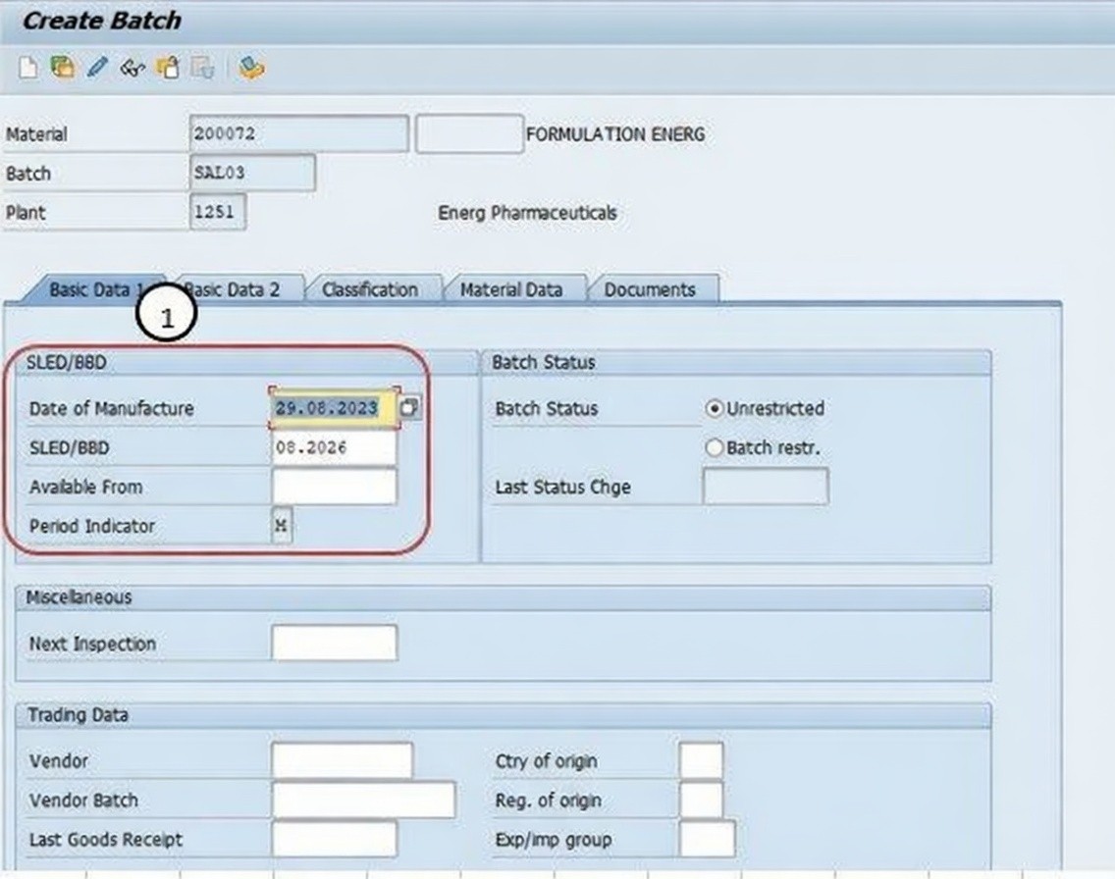Click the Period Indicator field
This screenshot has height=879, width=1115.
click(x=282, y=526)
